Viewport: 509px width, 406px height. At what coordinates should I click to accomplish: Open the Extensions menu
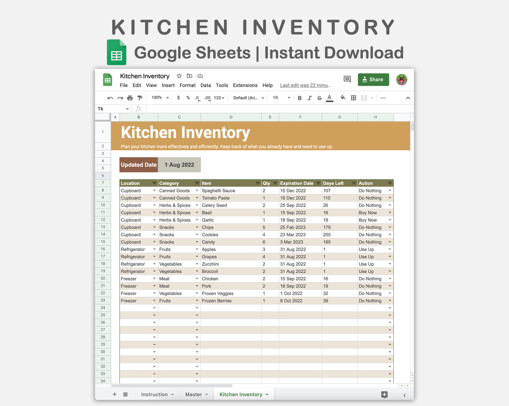point(245,85)
